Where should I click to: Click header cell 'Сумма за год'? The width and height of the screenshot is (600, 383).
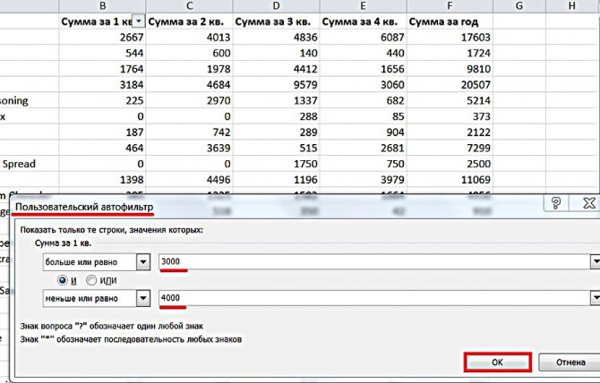pos(450,21)
